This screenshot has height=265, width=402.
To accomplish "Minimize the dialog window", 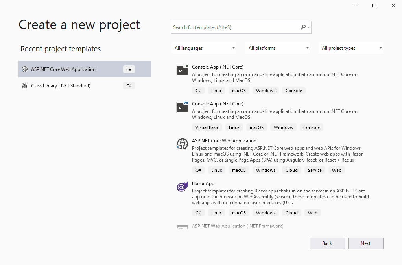I will point(355,5).
